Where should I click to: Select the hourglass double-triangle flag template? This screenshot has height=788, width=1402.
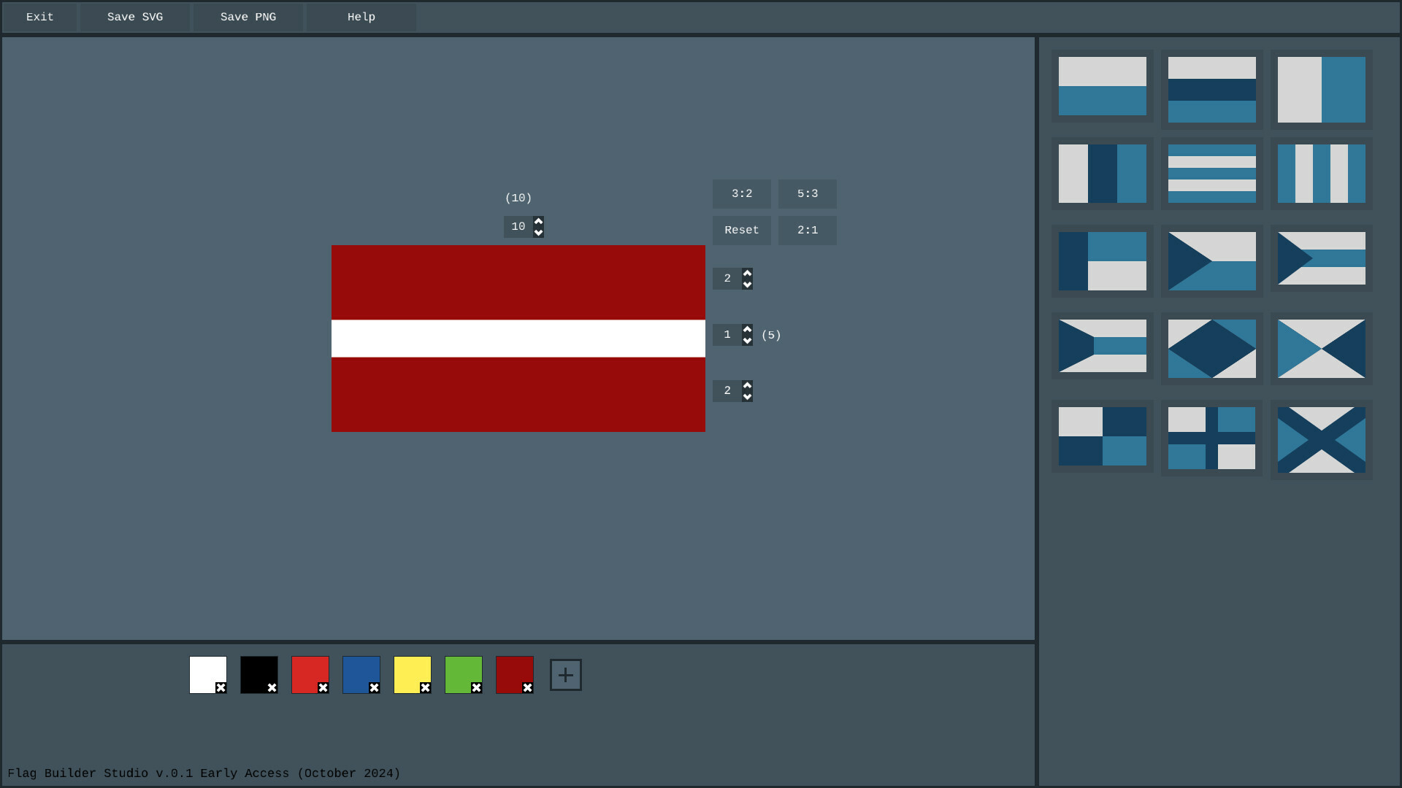pyautogui.click(x=1321, y=349)
